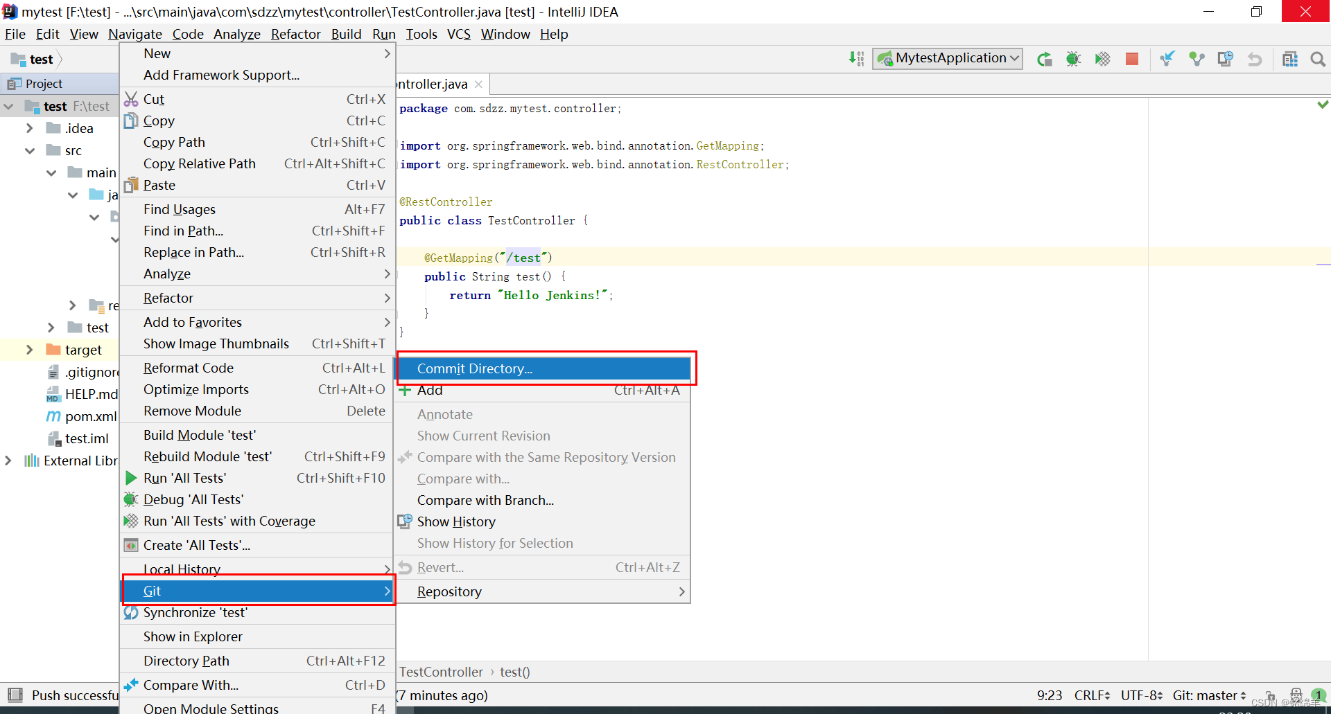This screenshot has width=1331, height=714.
Task: Open the Repository submenu
Action: 543,591
